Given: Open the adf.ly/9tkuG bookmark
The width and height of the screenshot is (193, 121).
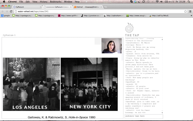Looking at the screenshot, I should (x=159, y=15).
